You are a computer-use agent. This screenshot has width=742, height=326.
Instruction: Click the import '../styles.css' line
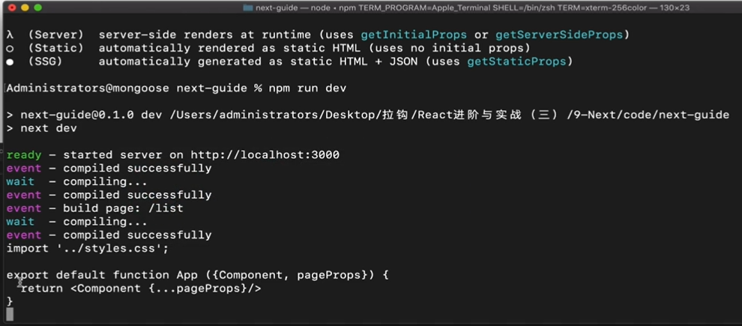click(88, 248)
